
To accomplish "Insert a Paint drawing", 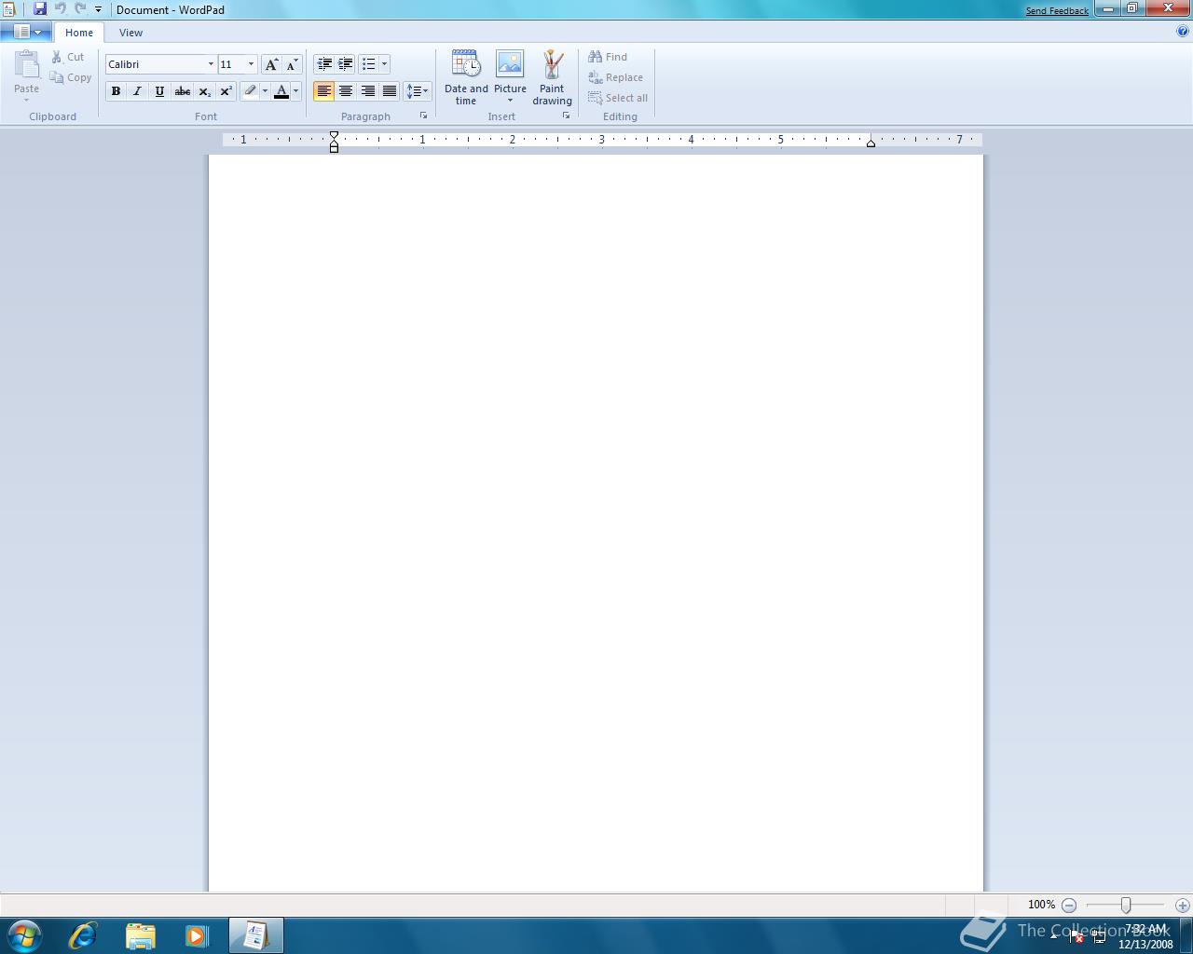I will (x=552, y=78).
